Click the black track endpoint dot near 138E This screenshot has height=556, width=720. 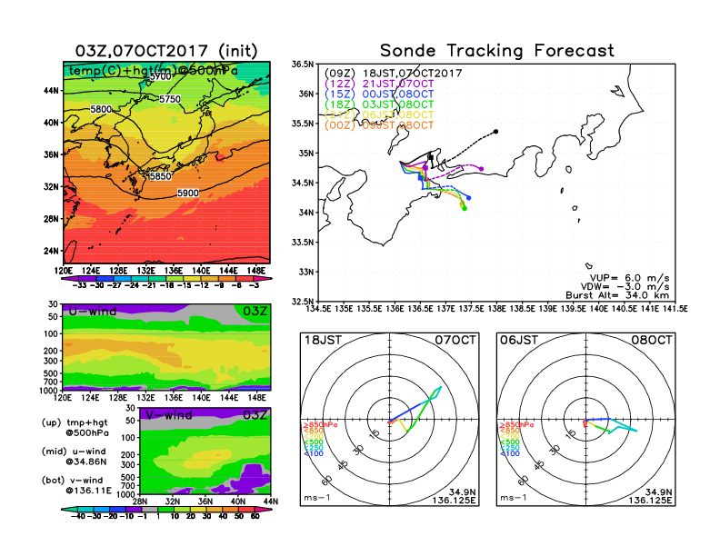(496, 132)
